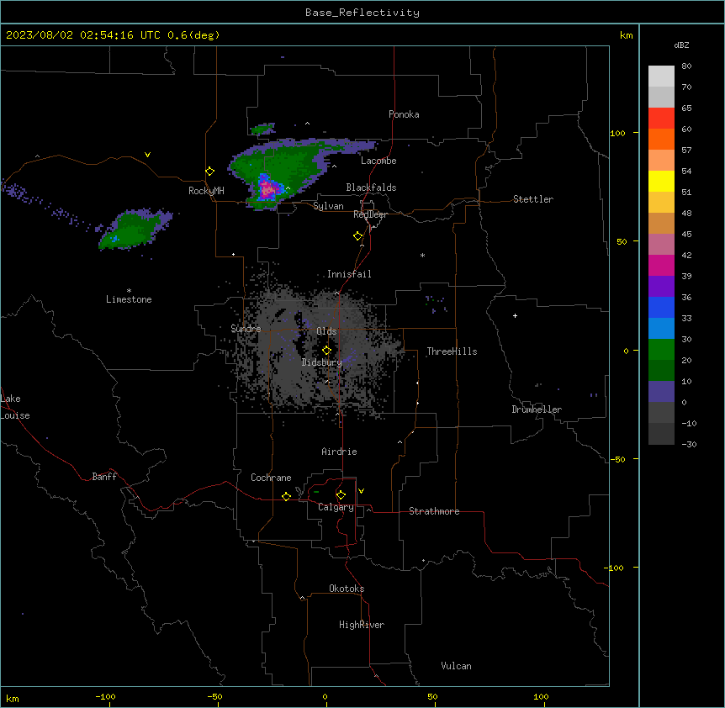725x708 pixels.
Task: Click the dBZ legend heading
Action: pyautogui.click(x=681, y=45)
